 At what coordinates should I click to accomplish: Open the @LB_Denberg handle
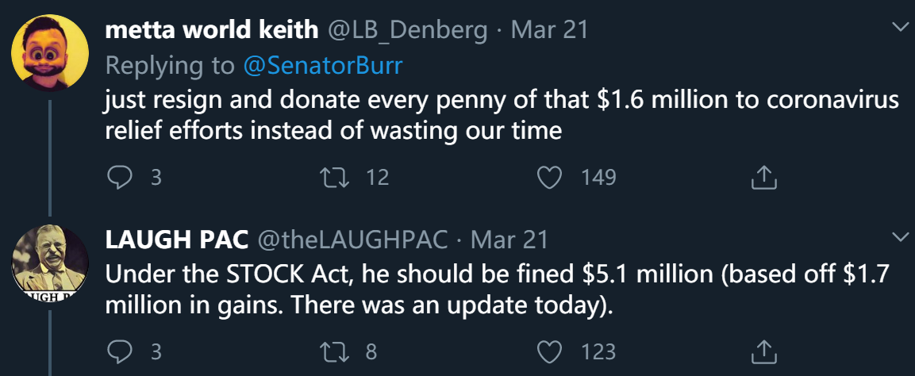(406, 31)
